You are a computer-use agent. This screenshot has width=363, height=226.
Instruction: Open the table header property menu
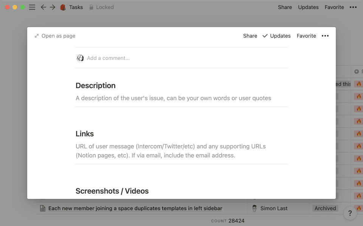pos(356,71)
